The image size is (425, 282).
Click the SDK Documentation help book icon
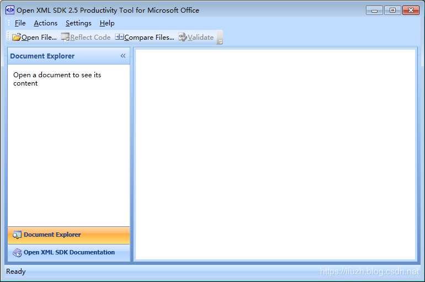[x=17, y=253]
